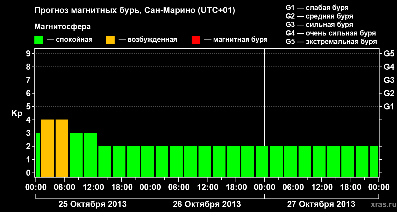Click the right-axis 'G4' label
The width and height of the screenshot is (397, 212).
coord(389,67)
